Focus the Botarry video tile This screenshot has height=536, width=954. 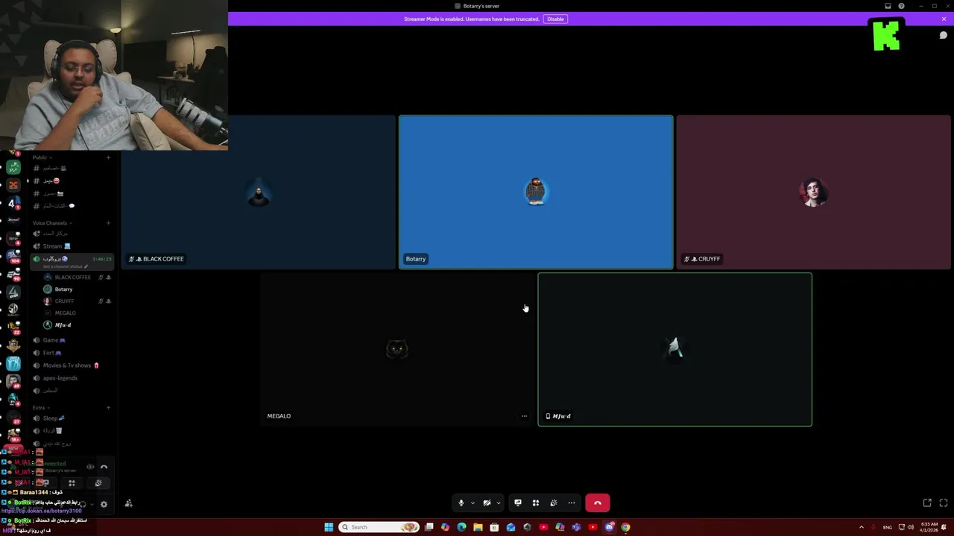[x=536, y=192]
